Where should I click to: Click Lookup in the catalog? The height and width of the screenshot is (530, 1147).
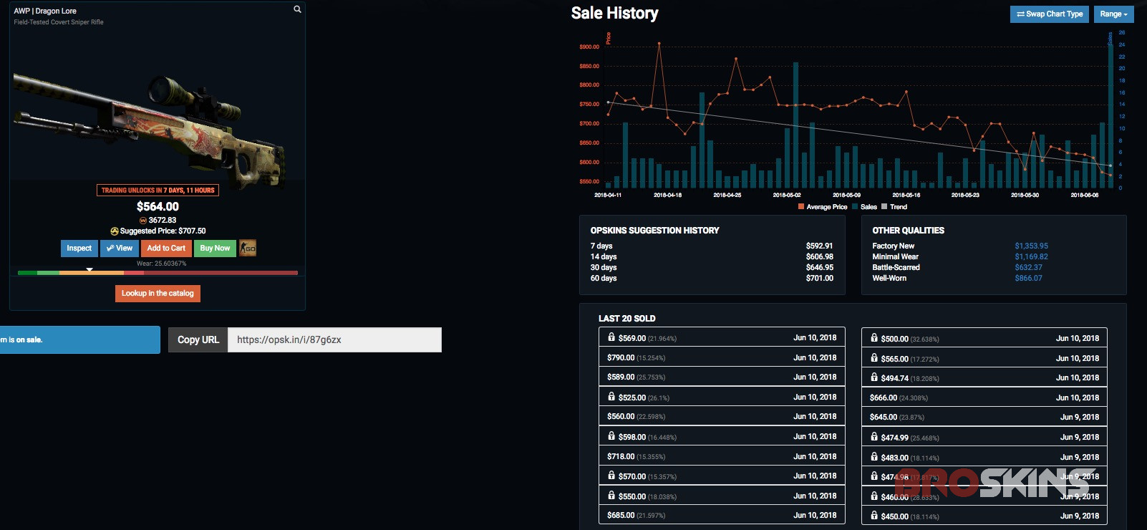click(x=158, y=293)
